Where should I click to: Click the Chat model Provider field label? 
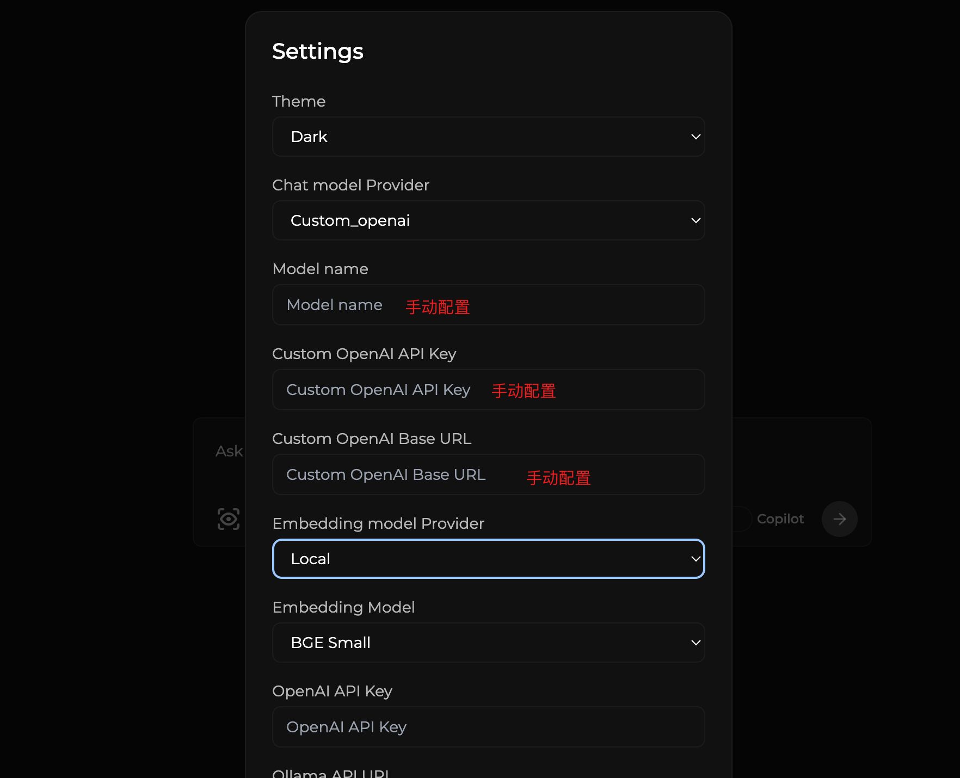point(350,185)
